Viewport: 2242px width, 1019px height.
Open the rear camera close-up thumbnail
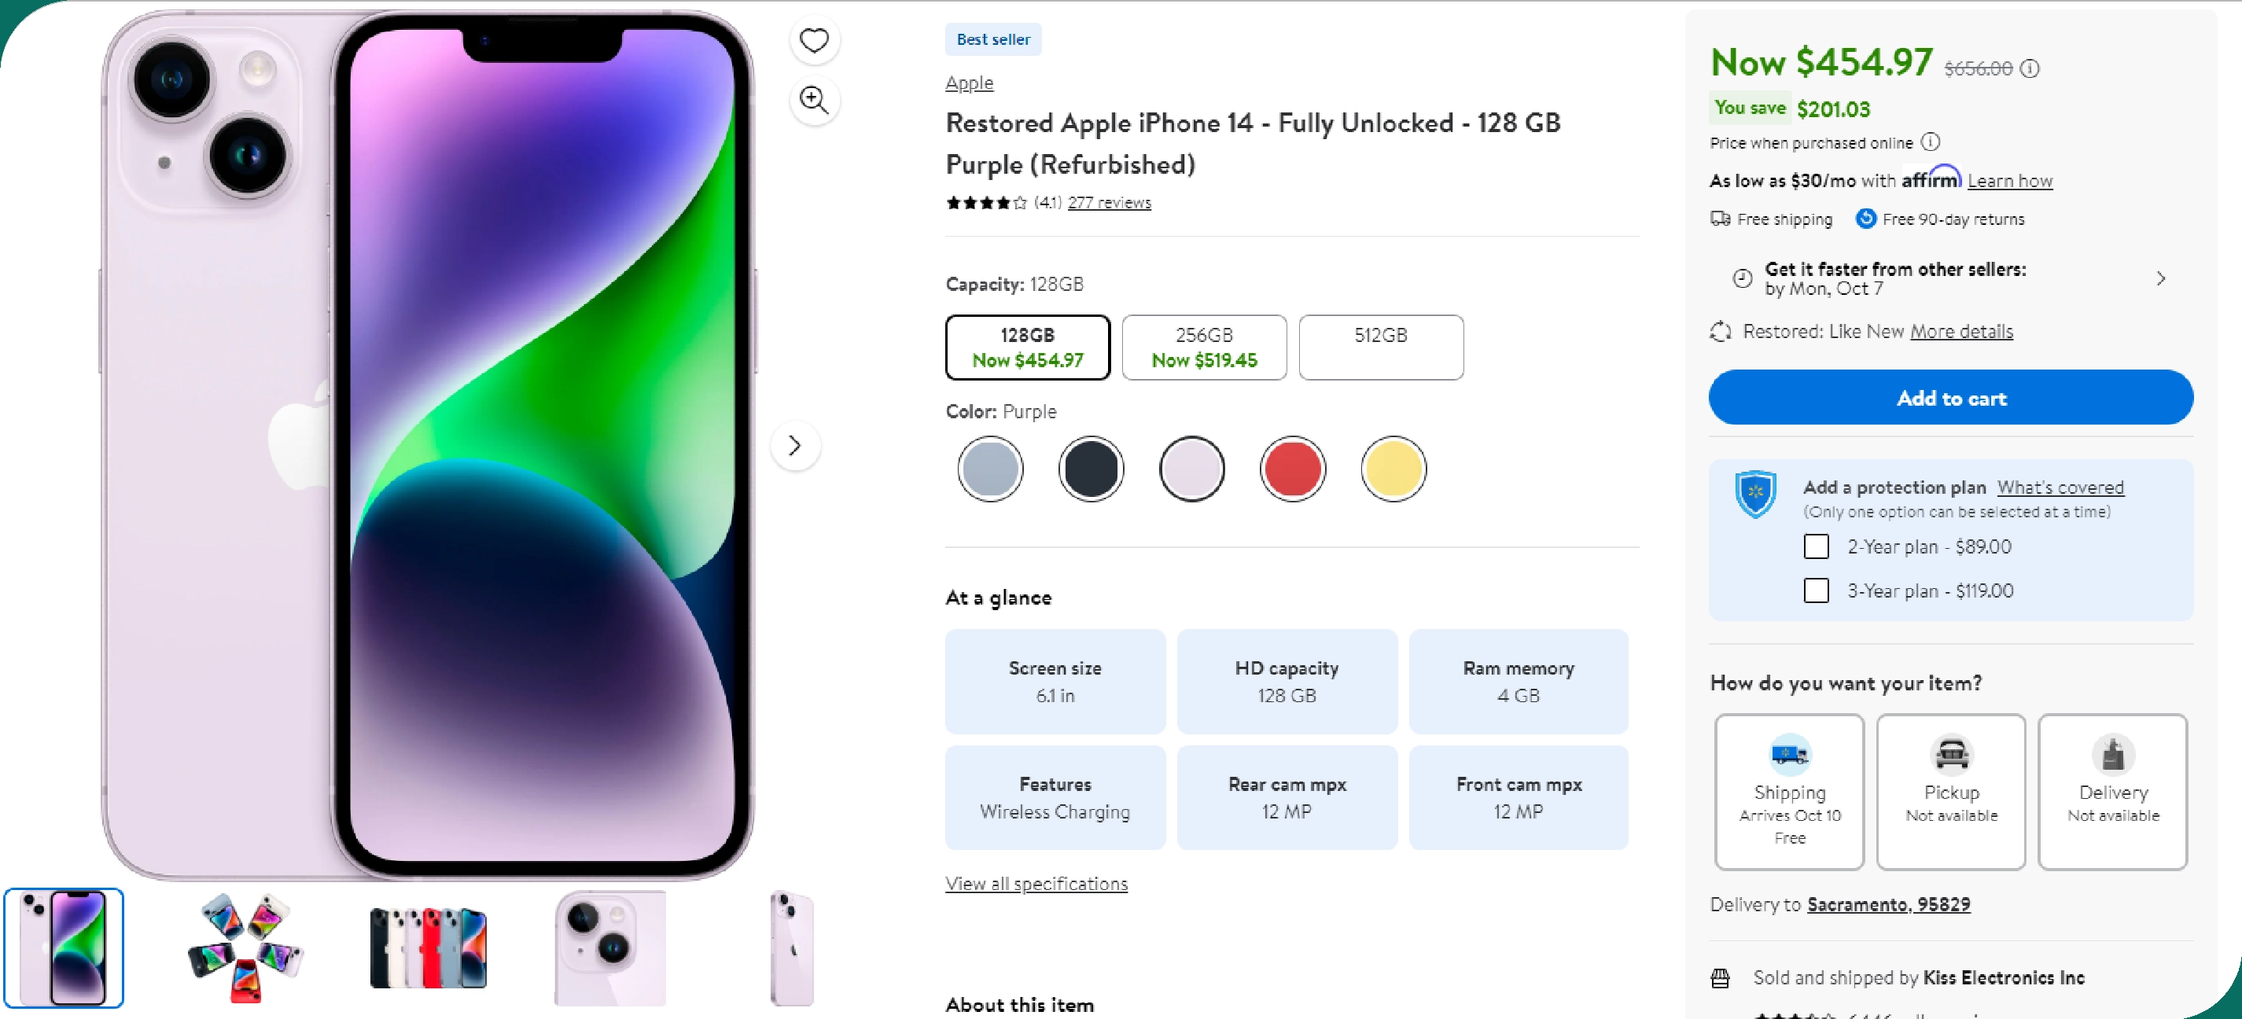pos(610,947)
